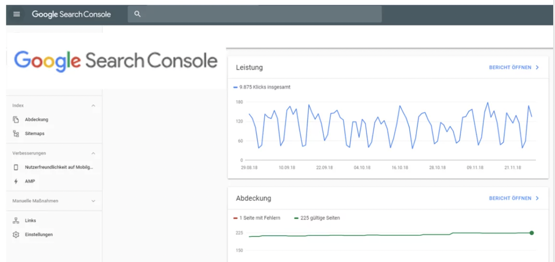Click the green endpoint dot on Abdeckung chart
Image resolution: width=555 pixels, height=262 pixels.
(x=531, y=233)
